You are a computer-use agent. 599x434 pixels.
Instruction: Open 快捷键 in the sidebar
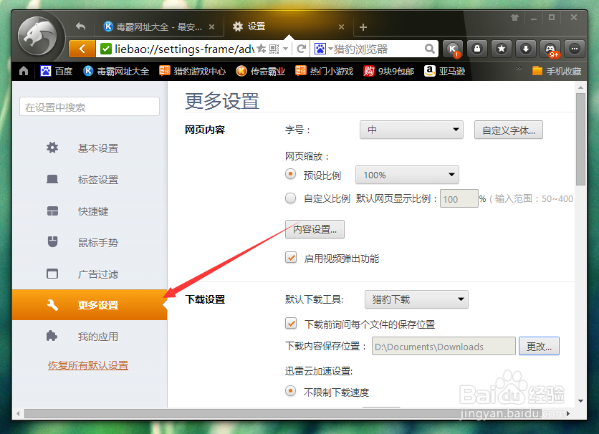coord(90,211)
